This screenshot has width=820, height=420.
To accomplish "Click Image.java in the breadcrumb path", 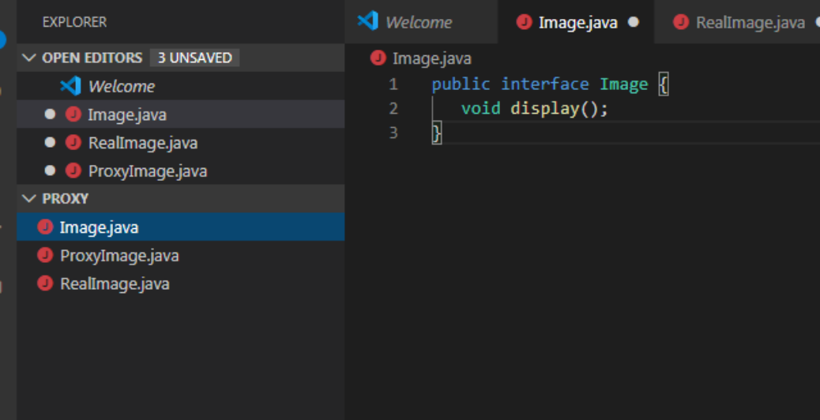I will [431, 58].
